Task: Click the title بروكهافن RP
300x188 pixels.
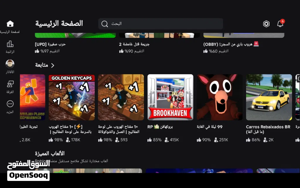Action: [160, 127]
